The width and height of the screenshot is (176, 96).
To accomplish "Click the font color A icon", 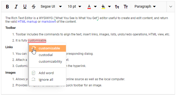I will [x=89, y=7].
